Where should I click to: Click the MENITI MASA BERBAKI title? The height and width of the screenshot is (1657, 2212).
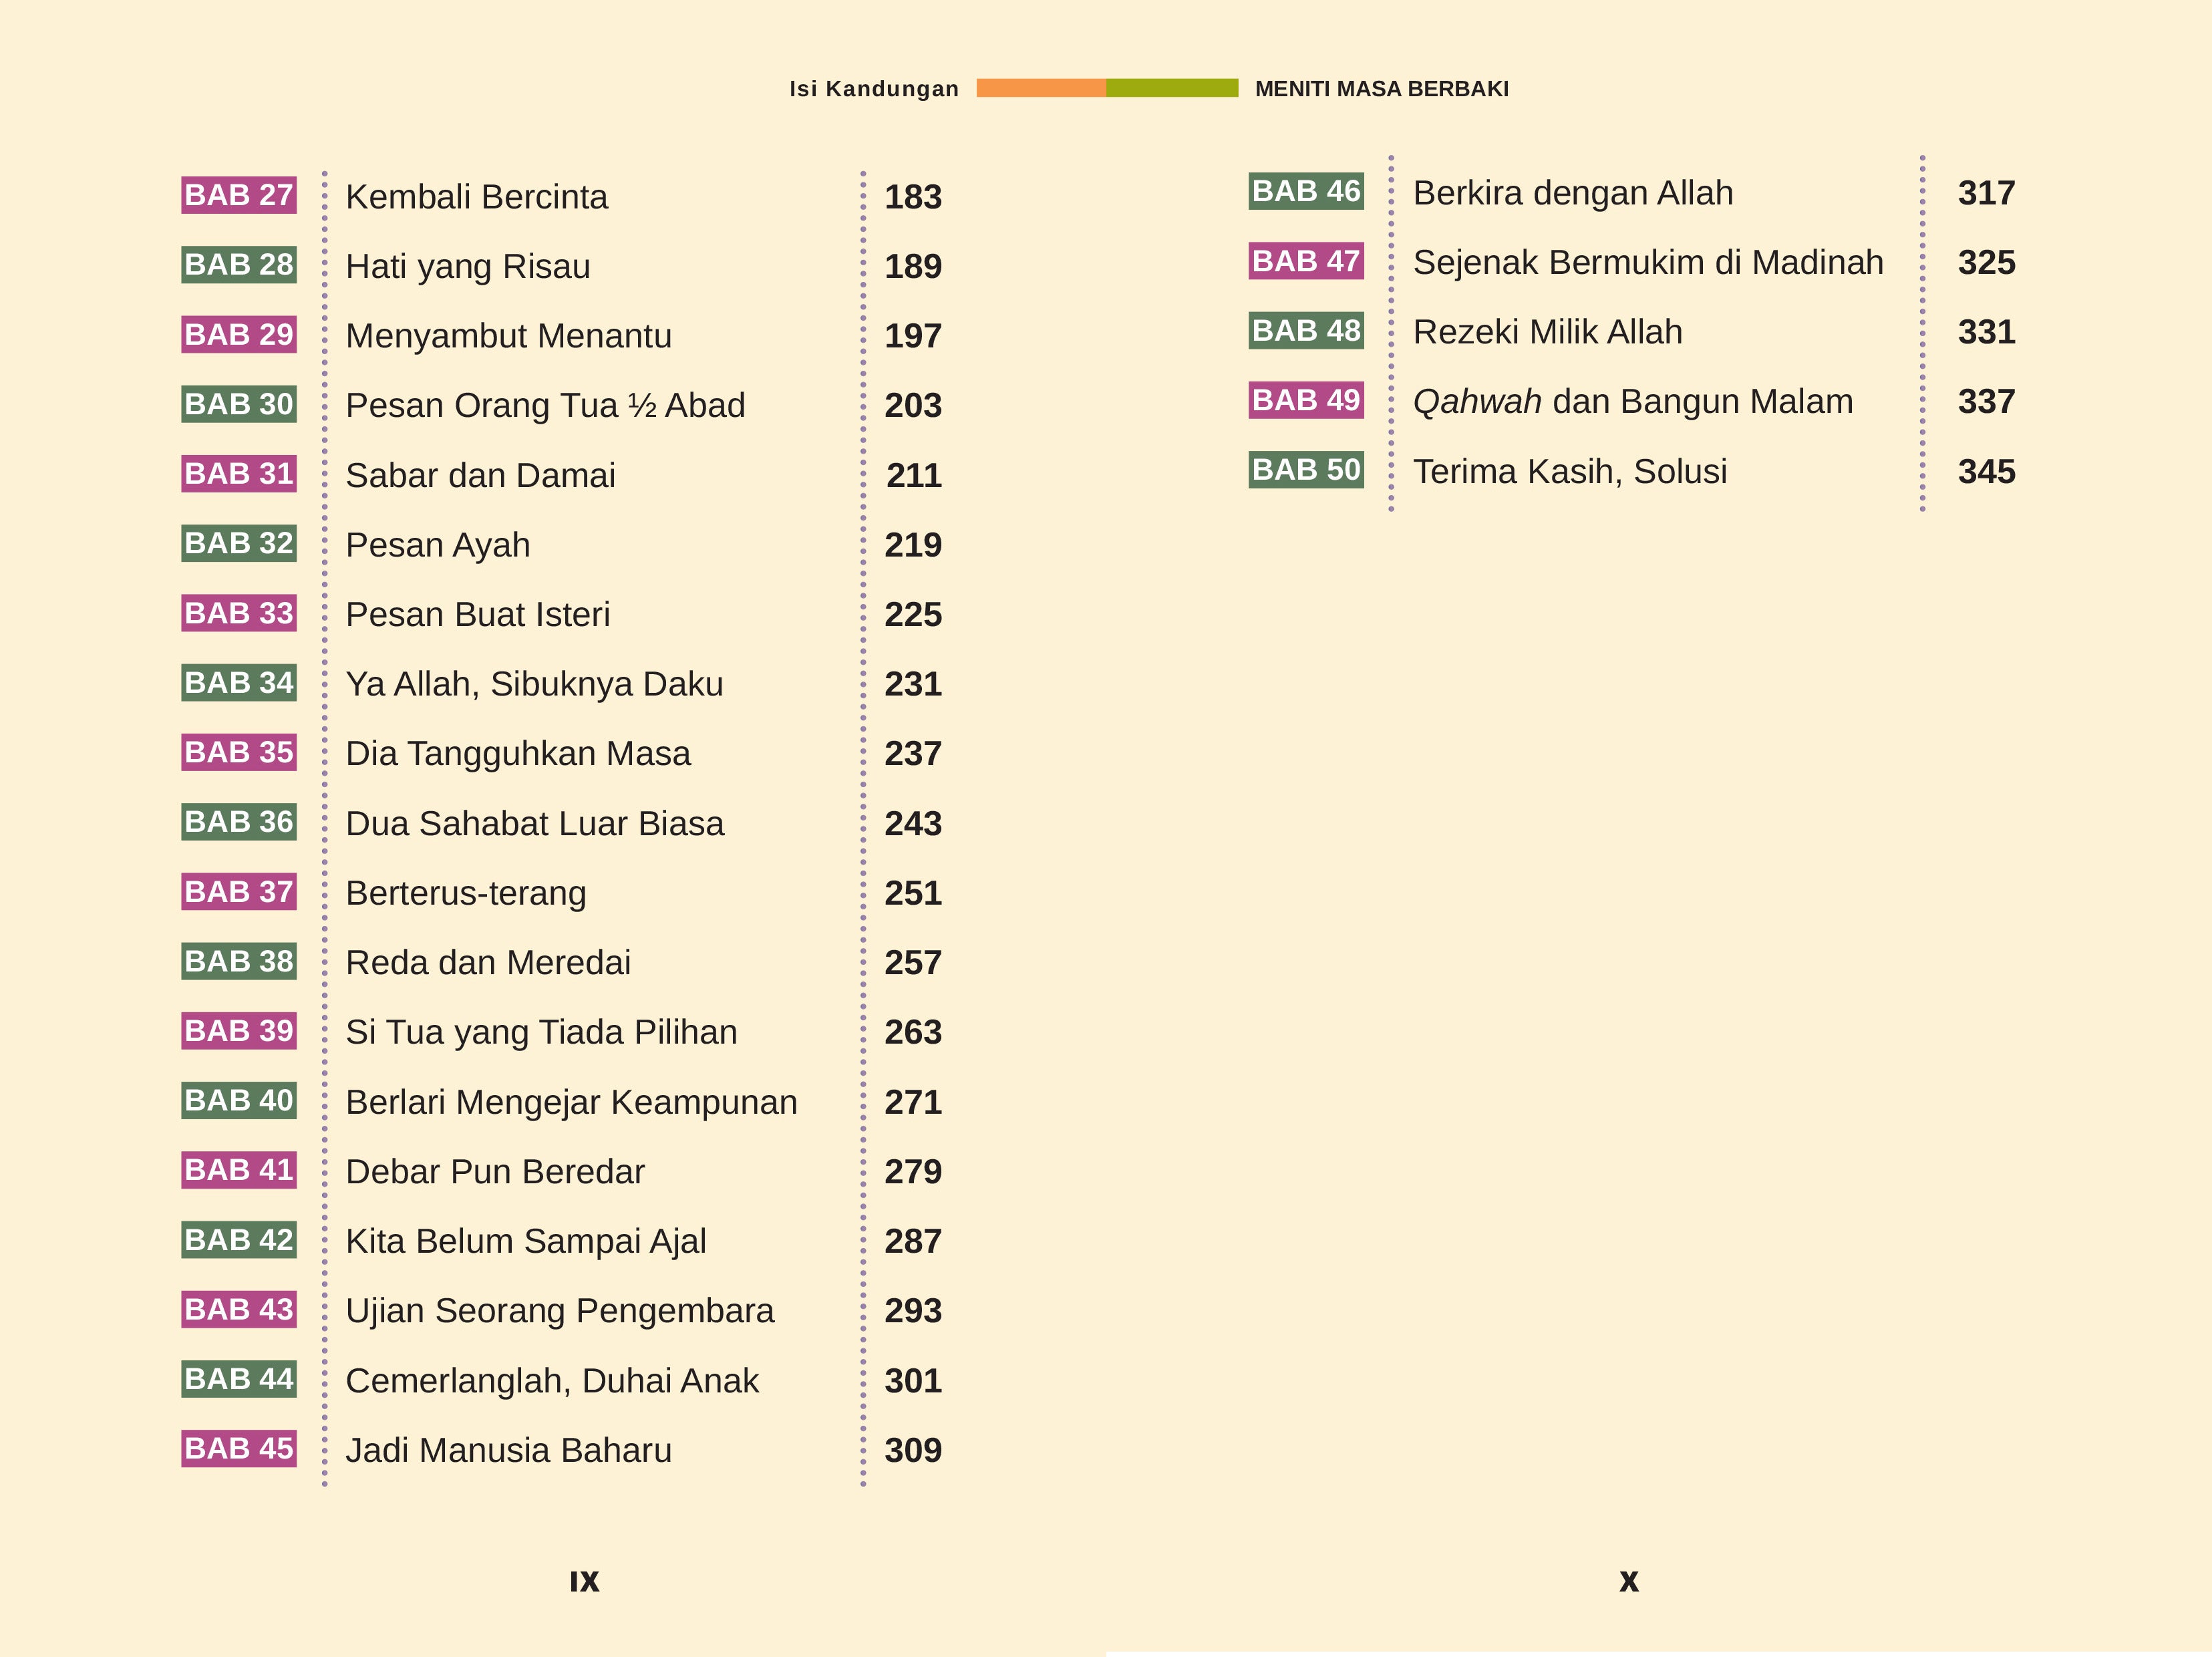point(1381,89)
